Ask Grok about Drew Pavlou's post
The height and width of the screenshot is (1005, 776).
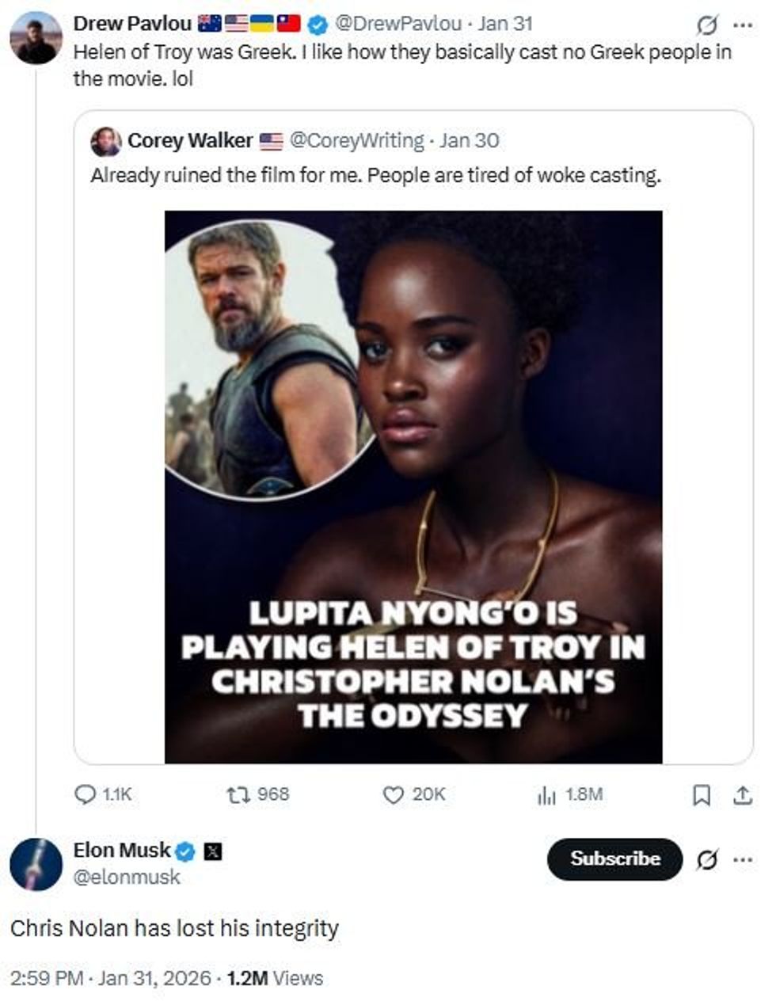pos(706,25)
